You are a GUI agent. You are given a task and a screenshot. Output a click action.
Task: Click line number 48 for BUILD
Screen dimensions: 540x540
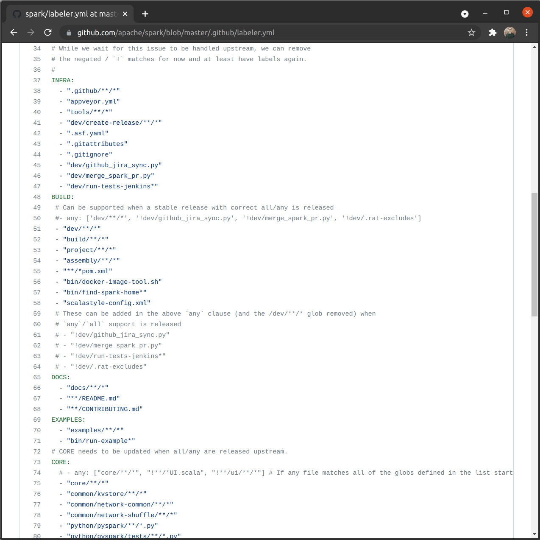point(37,197)
